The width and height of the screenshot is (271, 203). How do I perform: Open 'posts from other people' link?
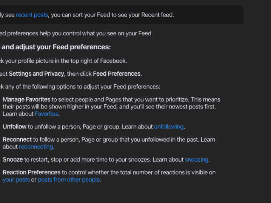(x=69, y=180)
